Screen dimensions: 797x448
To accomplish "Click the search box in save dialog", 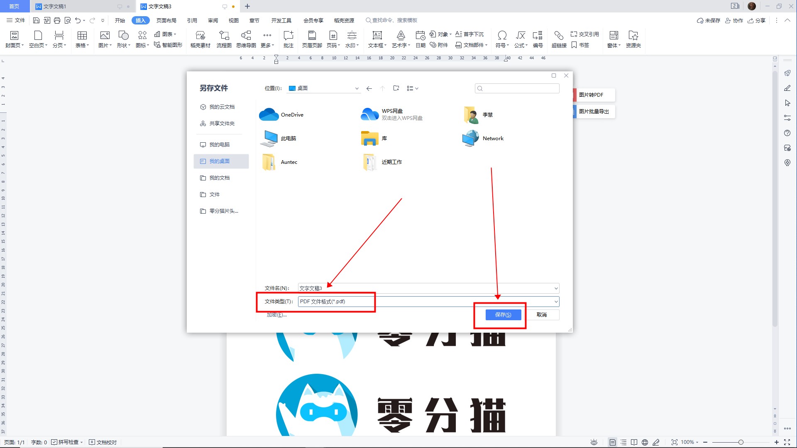I will click(x=517, y=88).
